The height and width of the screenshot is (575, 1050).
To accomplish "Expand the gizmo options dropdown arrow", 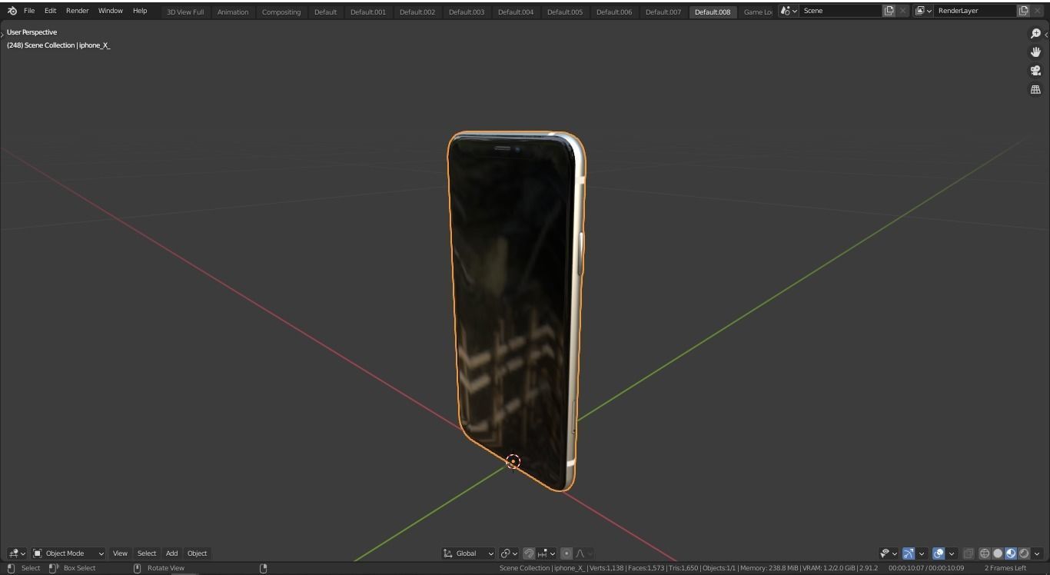I will pyautogui.click(x=922, y=553).
